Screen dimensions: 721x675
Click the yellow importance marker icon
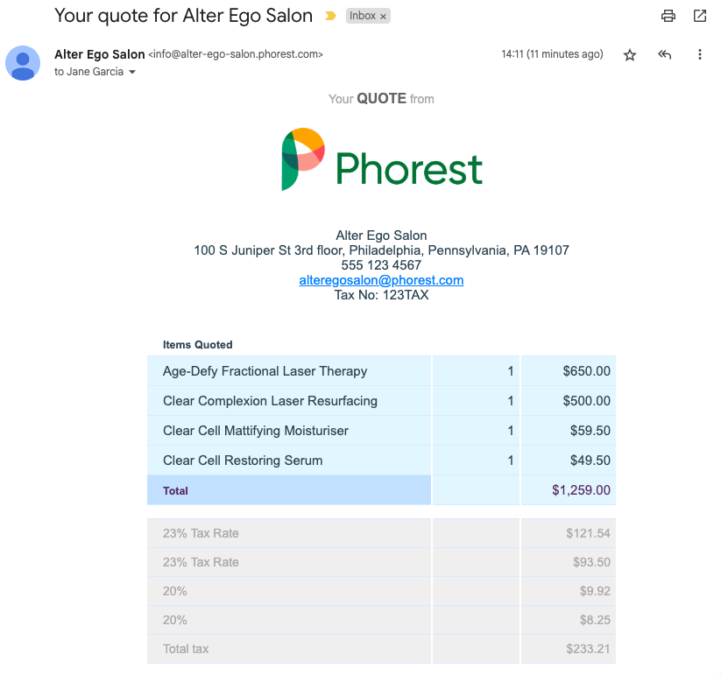(330, 16)
